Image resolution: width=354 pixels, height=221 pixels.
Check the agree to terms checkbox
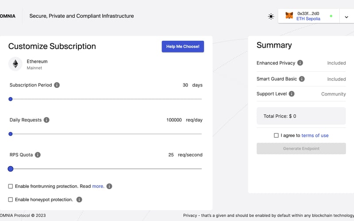coord(276,136)
